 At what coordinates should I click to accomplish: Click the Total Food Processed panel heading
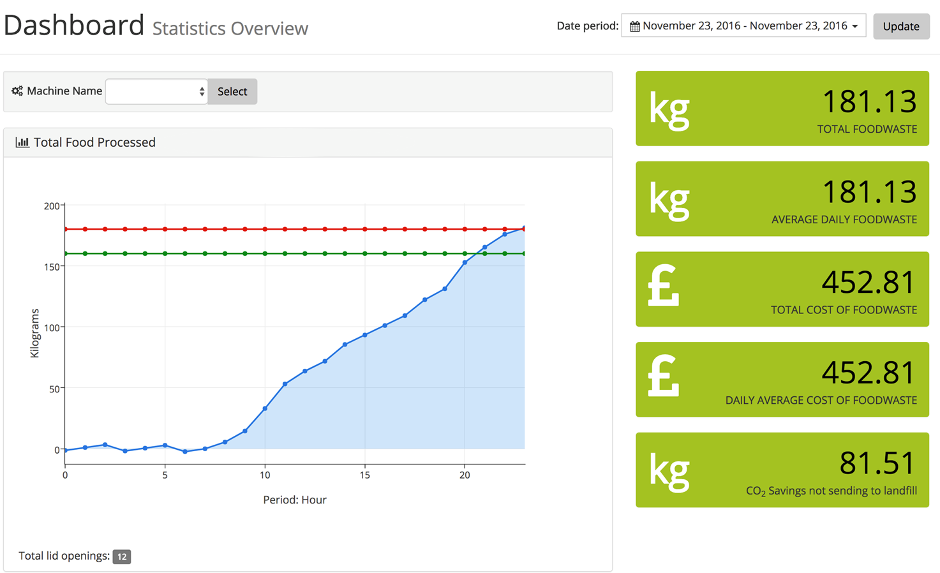tap(94, 142)
